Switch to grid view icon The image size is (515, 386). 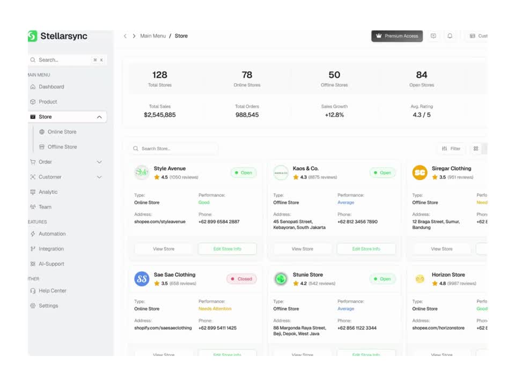pos(476,149)
